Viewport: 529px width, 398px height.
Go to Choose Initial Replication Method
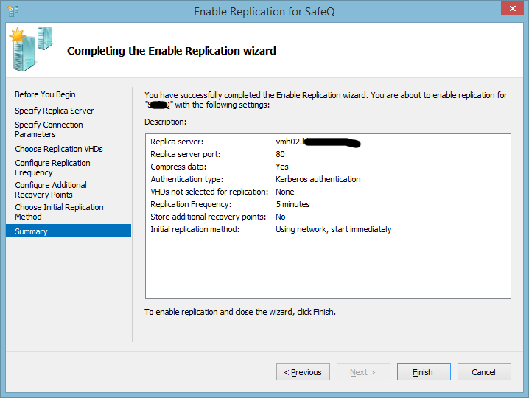click(59, 212)
